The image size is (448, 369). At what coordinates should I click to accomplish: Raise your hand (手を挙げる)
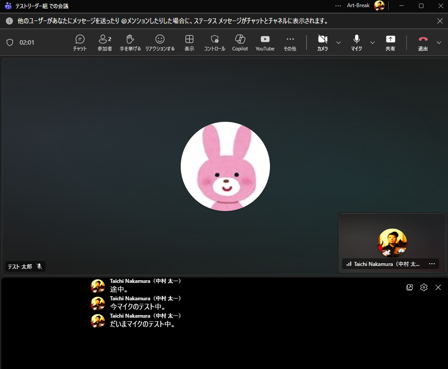point(130,43)
